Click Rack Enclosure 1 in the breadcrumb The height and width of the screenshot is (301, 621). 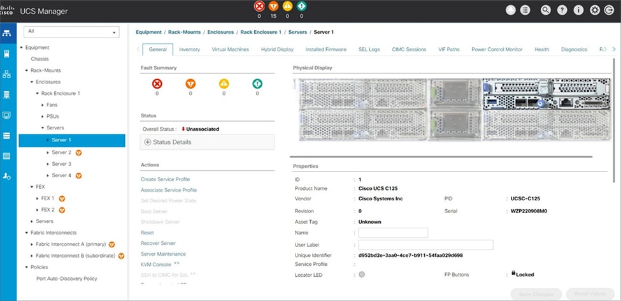point(261,32)
